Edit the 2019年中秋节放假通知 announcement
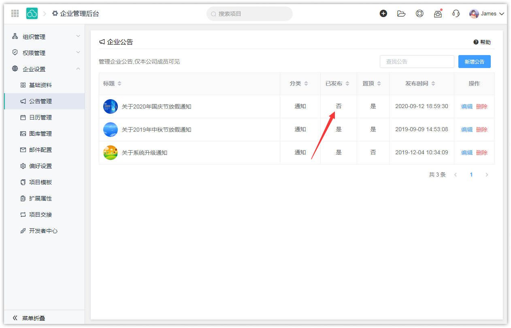This screenshot has width=511, height=328. click(467, 130)
